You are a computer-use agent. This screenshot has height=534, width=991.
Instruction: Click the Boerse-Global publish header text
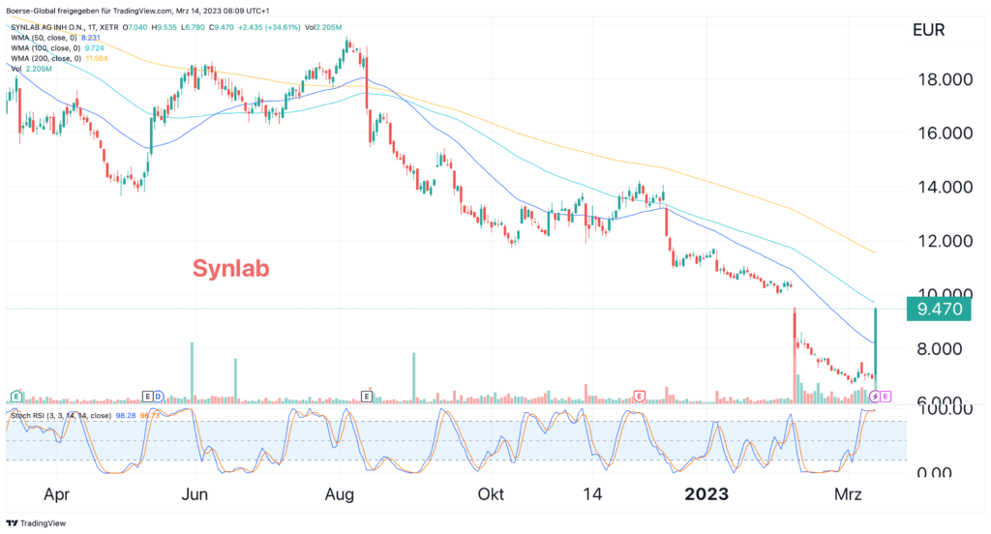tap(137, 11)
